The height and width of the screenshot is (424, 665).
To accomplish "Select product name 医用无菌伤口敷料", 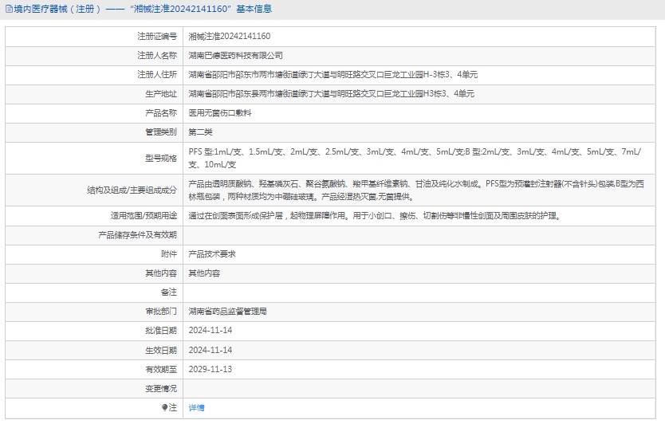I will [x=220, y=113].
